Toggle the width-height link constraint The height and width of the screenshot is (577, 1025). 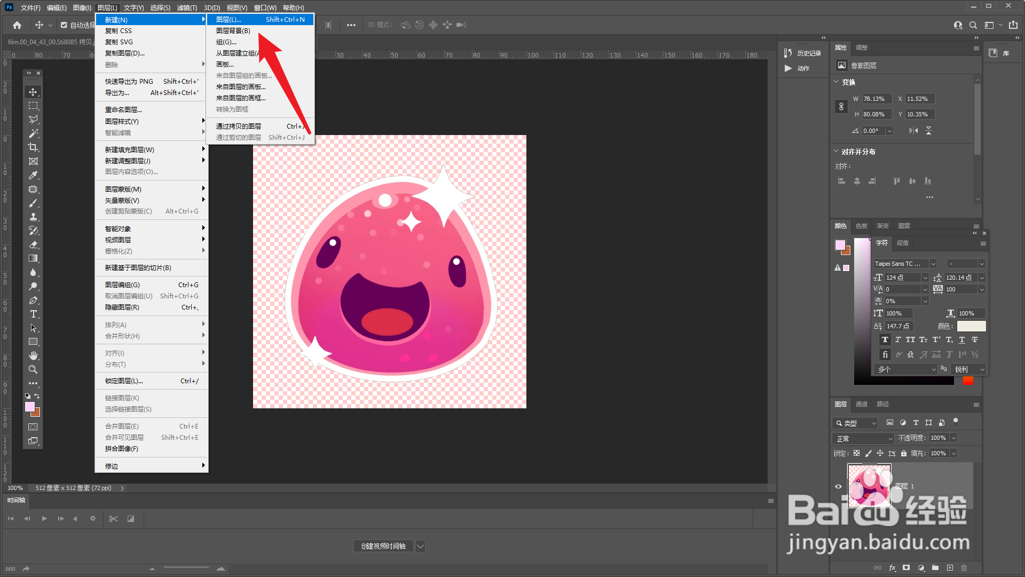tap(841, 106)
